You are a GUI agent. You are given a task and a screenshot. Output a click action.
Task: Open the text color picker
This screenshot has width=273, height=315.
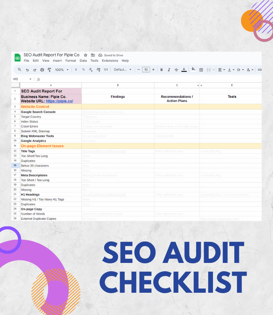click(x=184, y=70)
